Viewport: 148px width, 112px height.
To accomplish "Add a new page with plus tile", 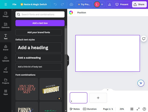I will [x=98, y=98].
